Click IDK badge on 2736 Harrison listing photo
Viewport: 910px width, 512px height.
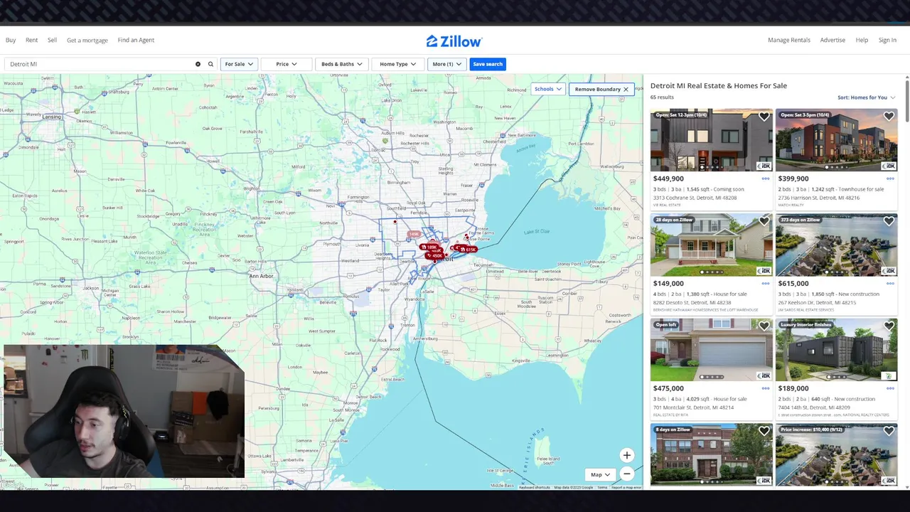889,166
